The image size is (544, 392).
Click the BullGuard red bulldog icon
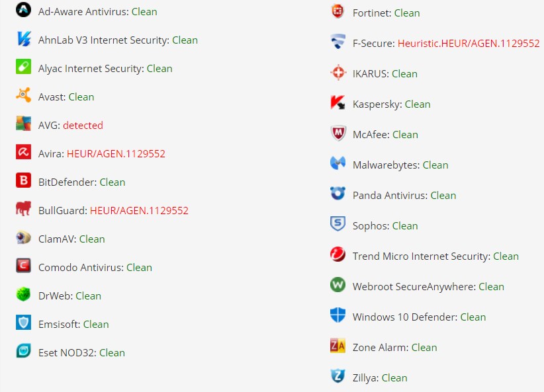click(24, 210)
